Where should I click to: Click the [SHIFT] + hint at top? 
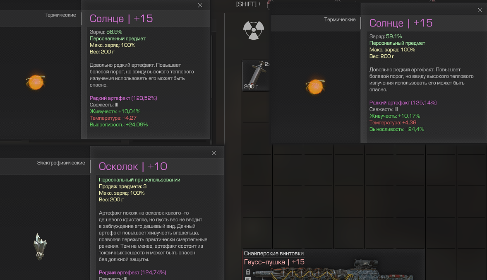coord(249,4)
